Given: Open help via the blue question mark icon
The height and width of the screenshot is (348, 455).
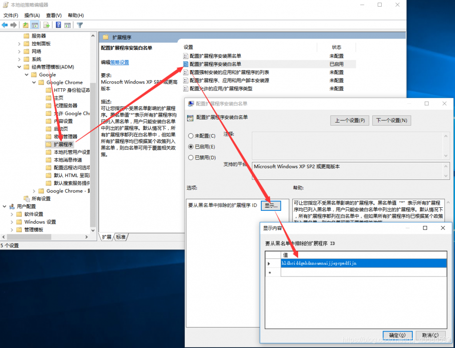Looking at the screenshot, I should (x=58, y=25).
